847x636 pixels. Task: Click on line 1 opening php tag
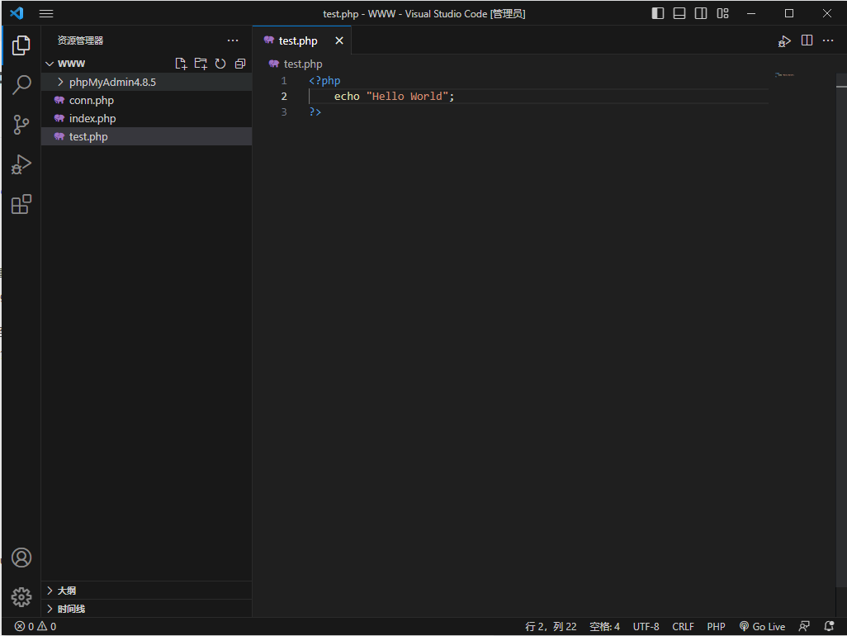tap(324, 80)
